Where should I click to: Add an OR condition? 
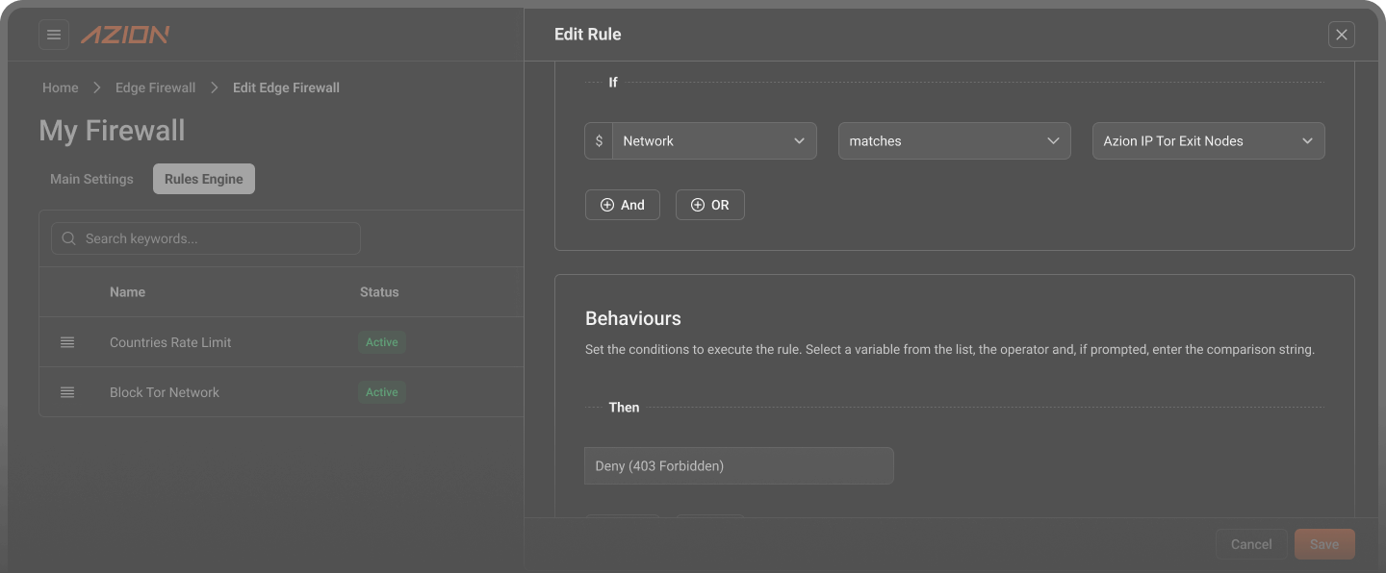(710, 205)
